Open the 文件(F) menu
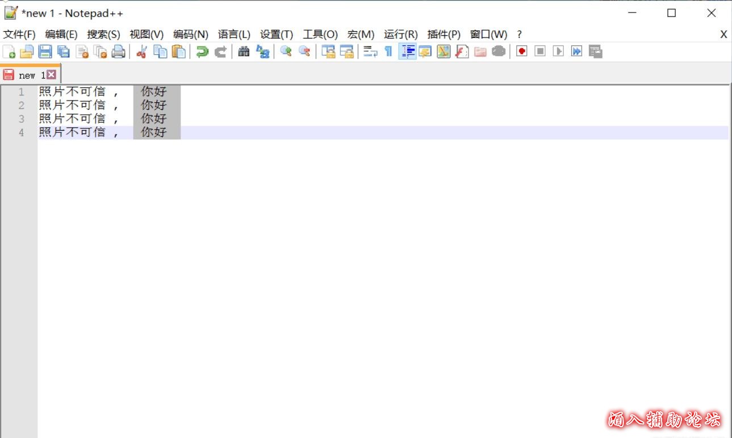Image resolution: width=732 pixels, height=438 pixels. click(19, 34)
